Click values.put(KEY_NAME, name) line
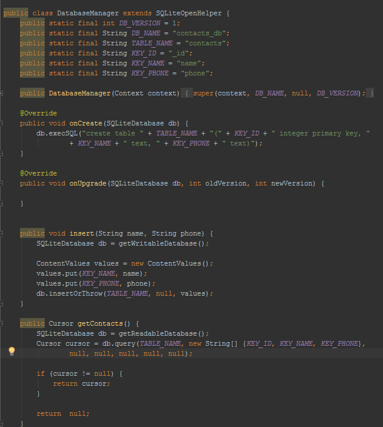 (x=92, y=273)
